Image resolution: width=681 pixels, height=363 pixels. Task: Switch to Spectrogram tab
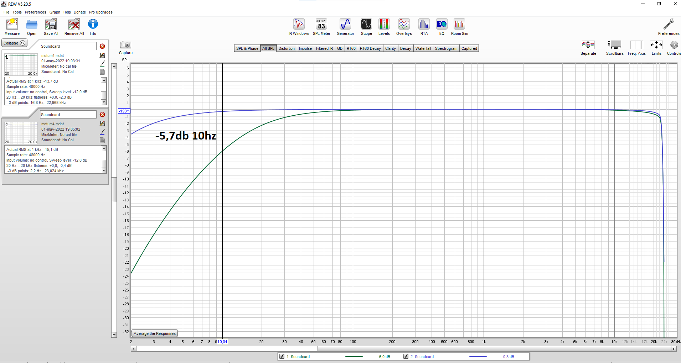coord(446,48)
